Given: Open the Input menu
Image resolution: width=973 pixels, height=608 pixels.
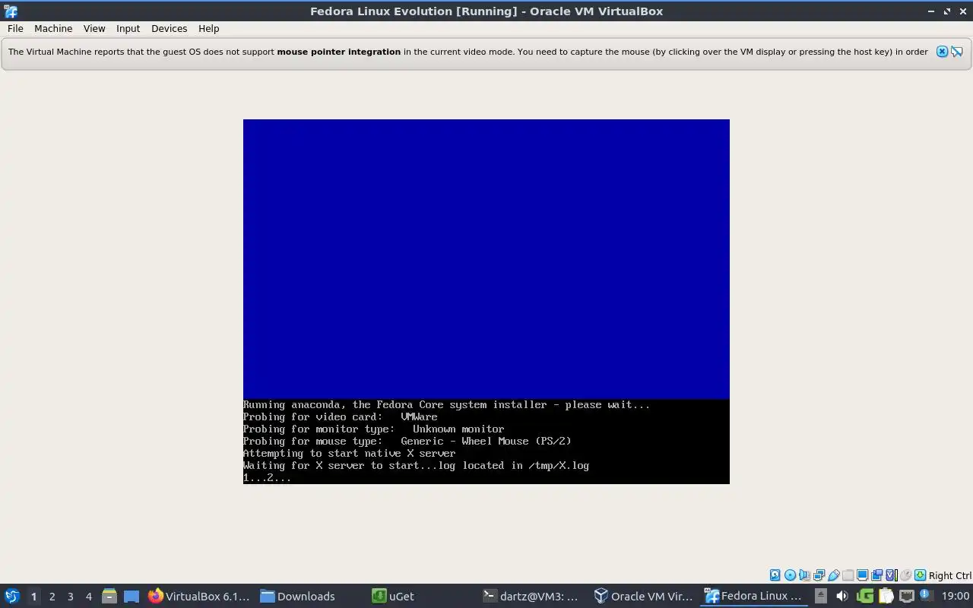Looking at the screenshot, I should click(128, 28).
